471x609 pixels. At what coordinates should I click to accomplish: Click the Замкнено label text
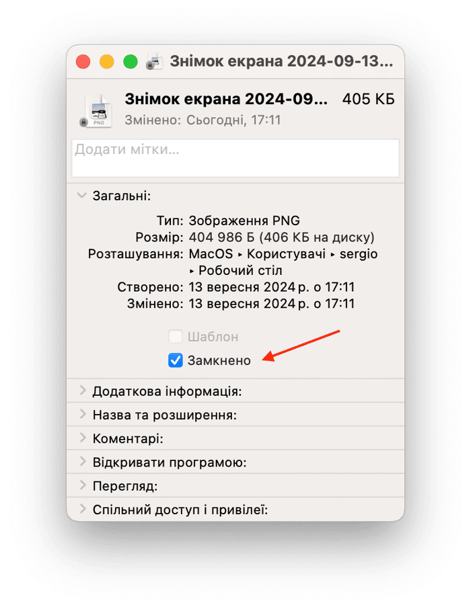click(x=219, y=360)
